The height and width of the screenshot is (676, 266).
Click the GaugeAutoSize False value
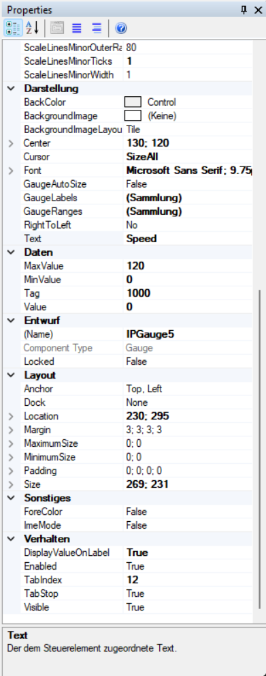(x=136, y=184)
